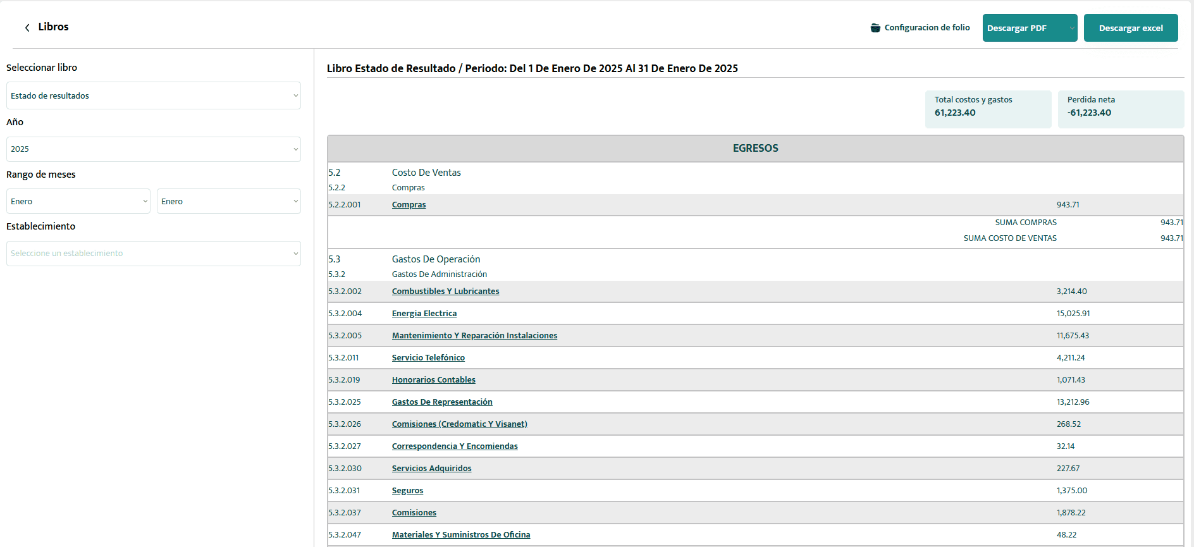
Task: Click the folder icon beside Configuracion de folio
Action: (875, 28)
